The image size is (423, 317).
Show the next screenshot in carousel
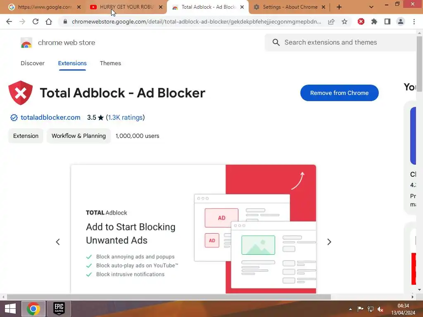click(329, 242)
